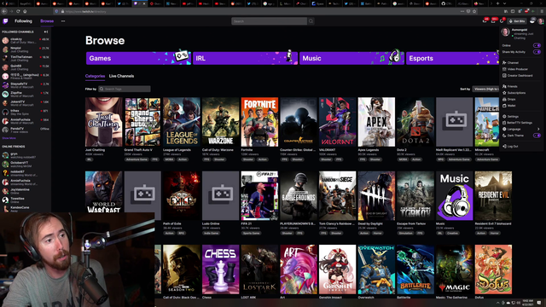Open the Sort by viewers dropdown
The height and width of the screenshot is (307, 546).
pos(485,89)
